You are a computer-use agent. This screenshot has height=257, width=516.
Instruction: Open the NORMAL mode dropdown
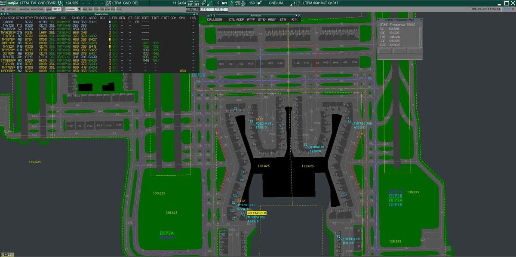pos(73,9)
